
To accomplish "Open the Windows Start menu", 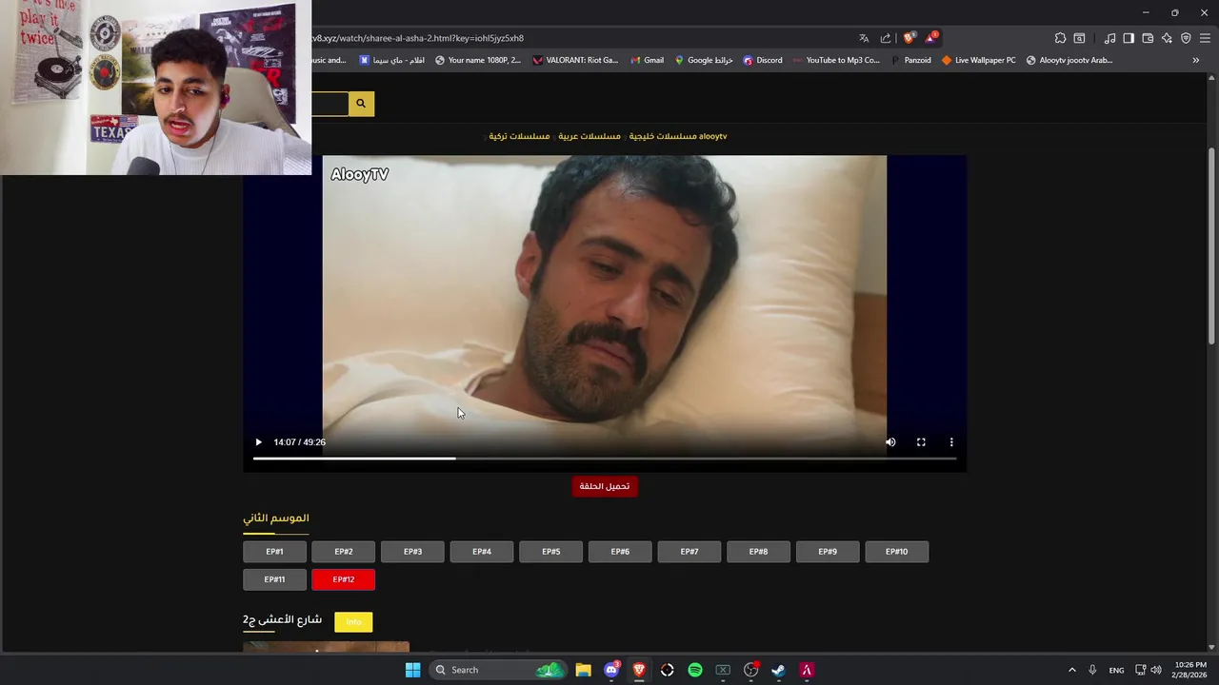I will [x=412, y=670].
